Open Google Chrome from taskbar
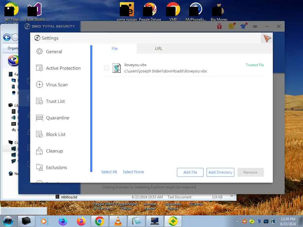 pyautogui.click(x=99, y=221)
